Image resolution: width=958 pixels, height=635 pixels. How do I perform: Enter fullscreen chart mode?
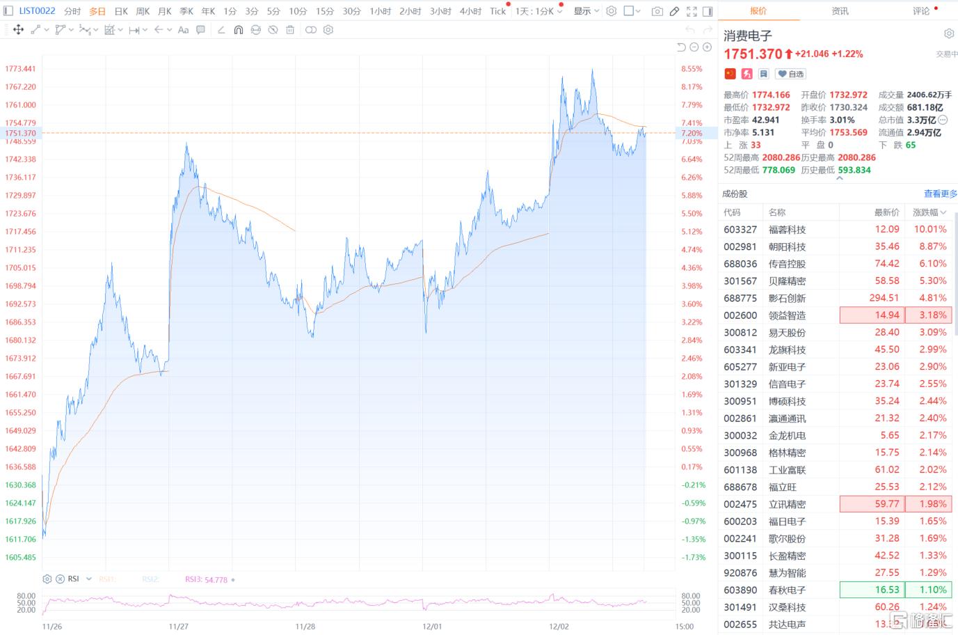click(x=692, y=11)
